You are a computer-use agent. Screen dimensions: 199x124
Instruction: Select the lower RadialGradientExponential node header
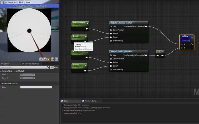tap(128, 52)
